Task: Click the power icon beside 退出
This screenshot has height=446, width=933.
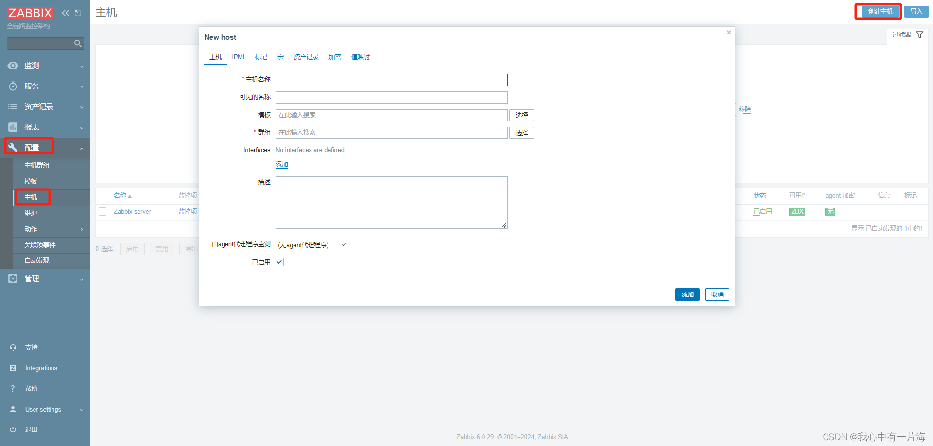Action: 13,429
